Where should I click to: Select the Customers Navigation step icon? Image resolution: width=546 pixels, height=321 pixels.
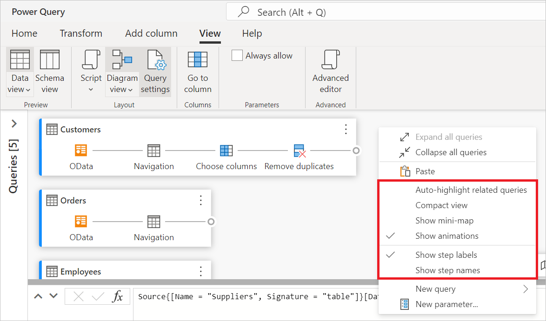(x=153, y=151)
